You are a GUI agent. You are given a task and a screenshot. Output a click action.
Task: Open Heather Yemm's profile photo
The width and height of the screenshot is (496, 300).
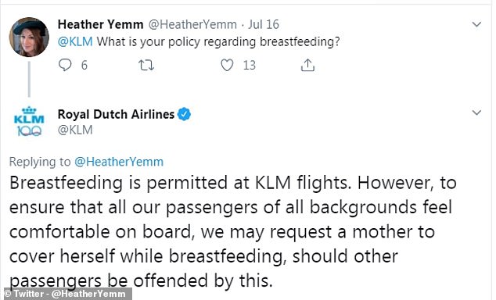(x=29, y=37)
